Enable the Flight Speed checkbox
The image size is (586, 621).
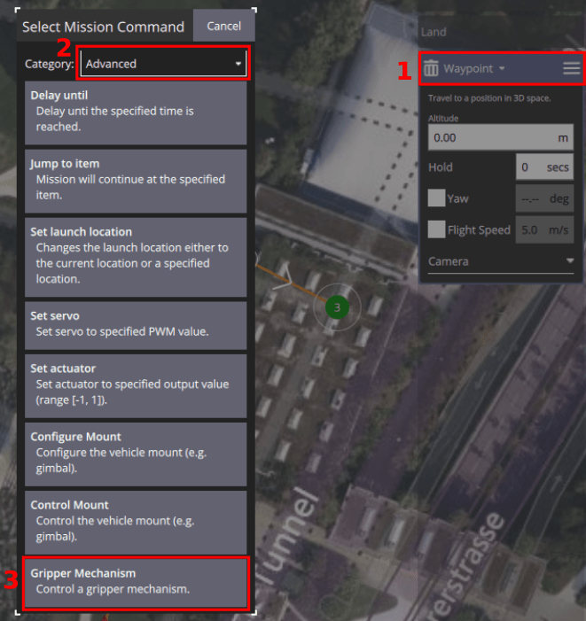pyautogui.click(x=436, y=229)
